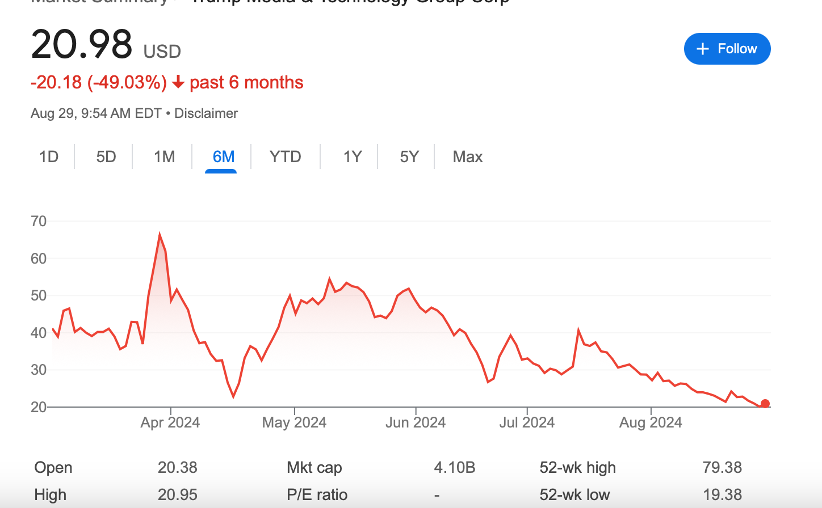Select the YTD chart range
The width and height of the screenshot is (822, 508).
click(284, 156)
